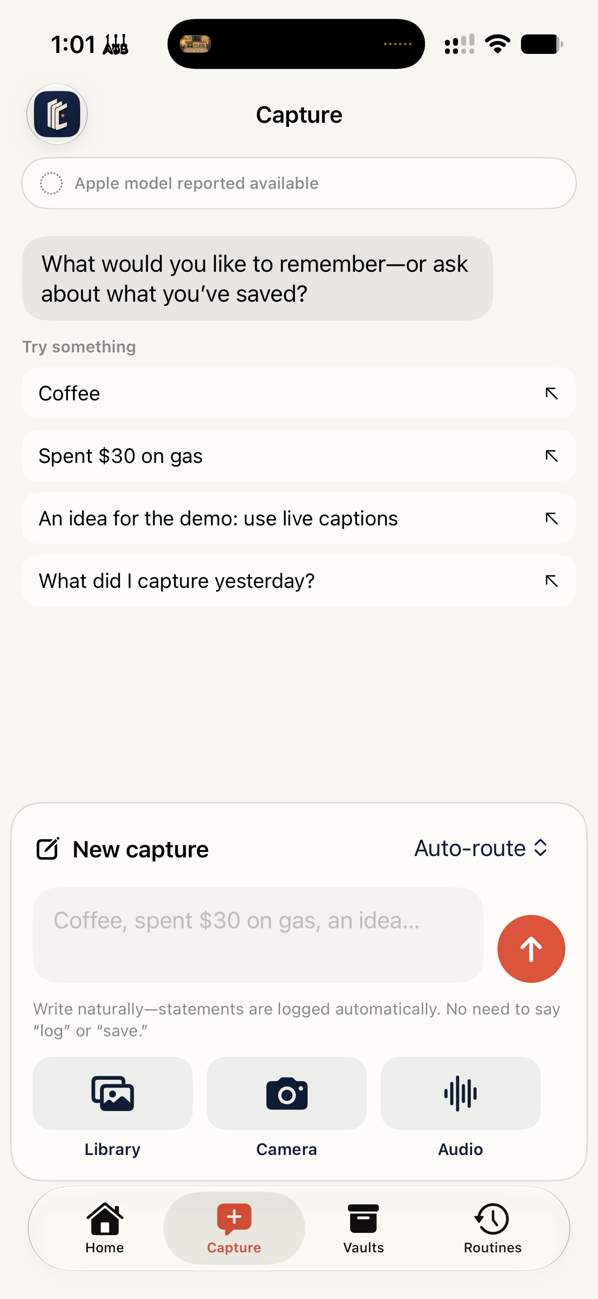598x1299 pixels.
Task: Choose the "What did I capture yesterday?" suggestion
Action: 299,581
